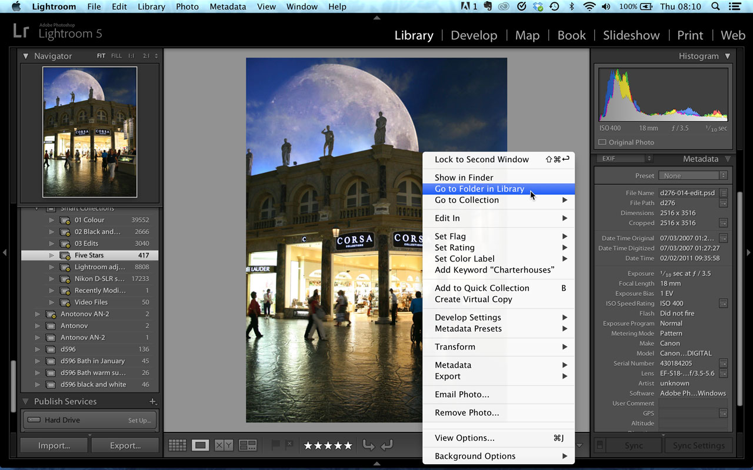Screen dimensions: 753x470
Task: Set flag as Pick in toolbar
Action: point(275,445)
